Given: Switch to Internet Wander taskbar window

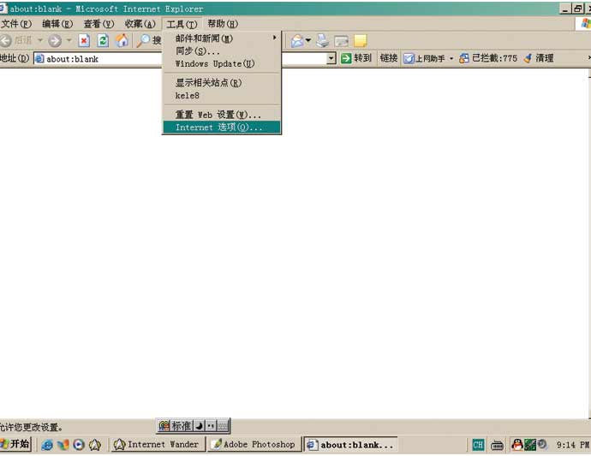Looking at the screenshot, I should coord(157,444).
